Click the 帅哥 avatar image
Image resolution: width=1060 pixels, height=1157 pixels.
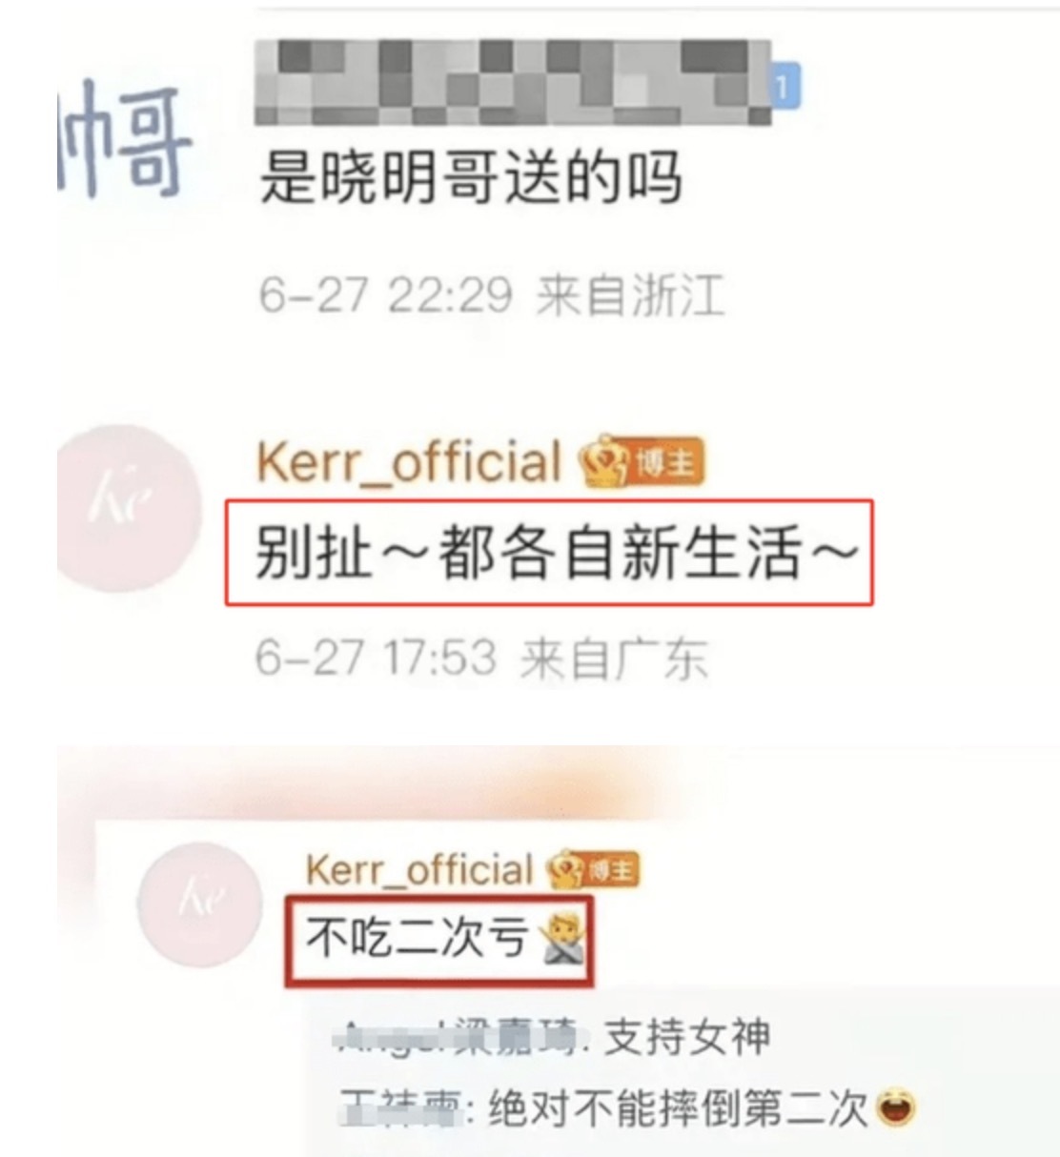[122, 143]
